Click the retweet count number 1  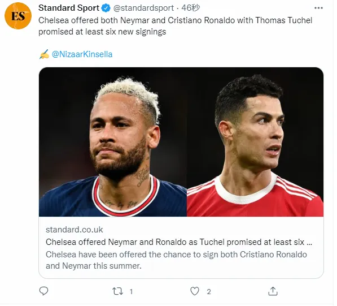131,292
